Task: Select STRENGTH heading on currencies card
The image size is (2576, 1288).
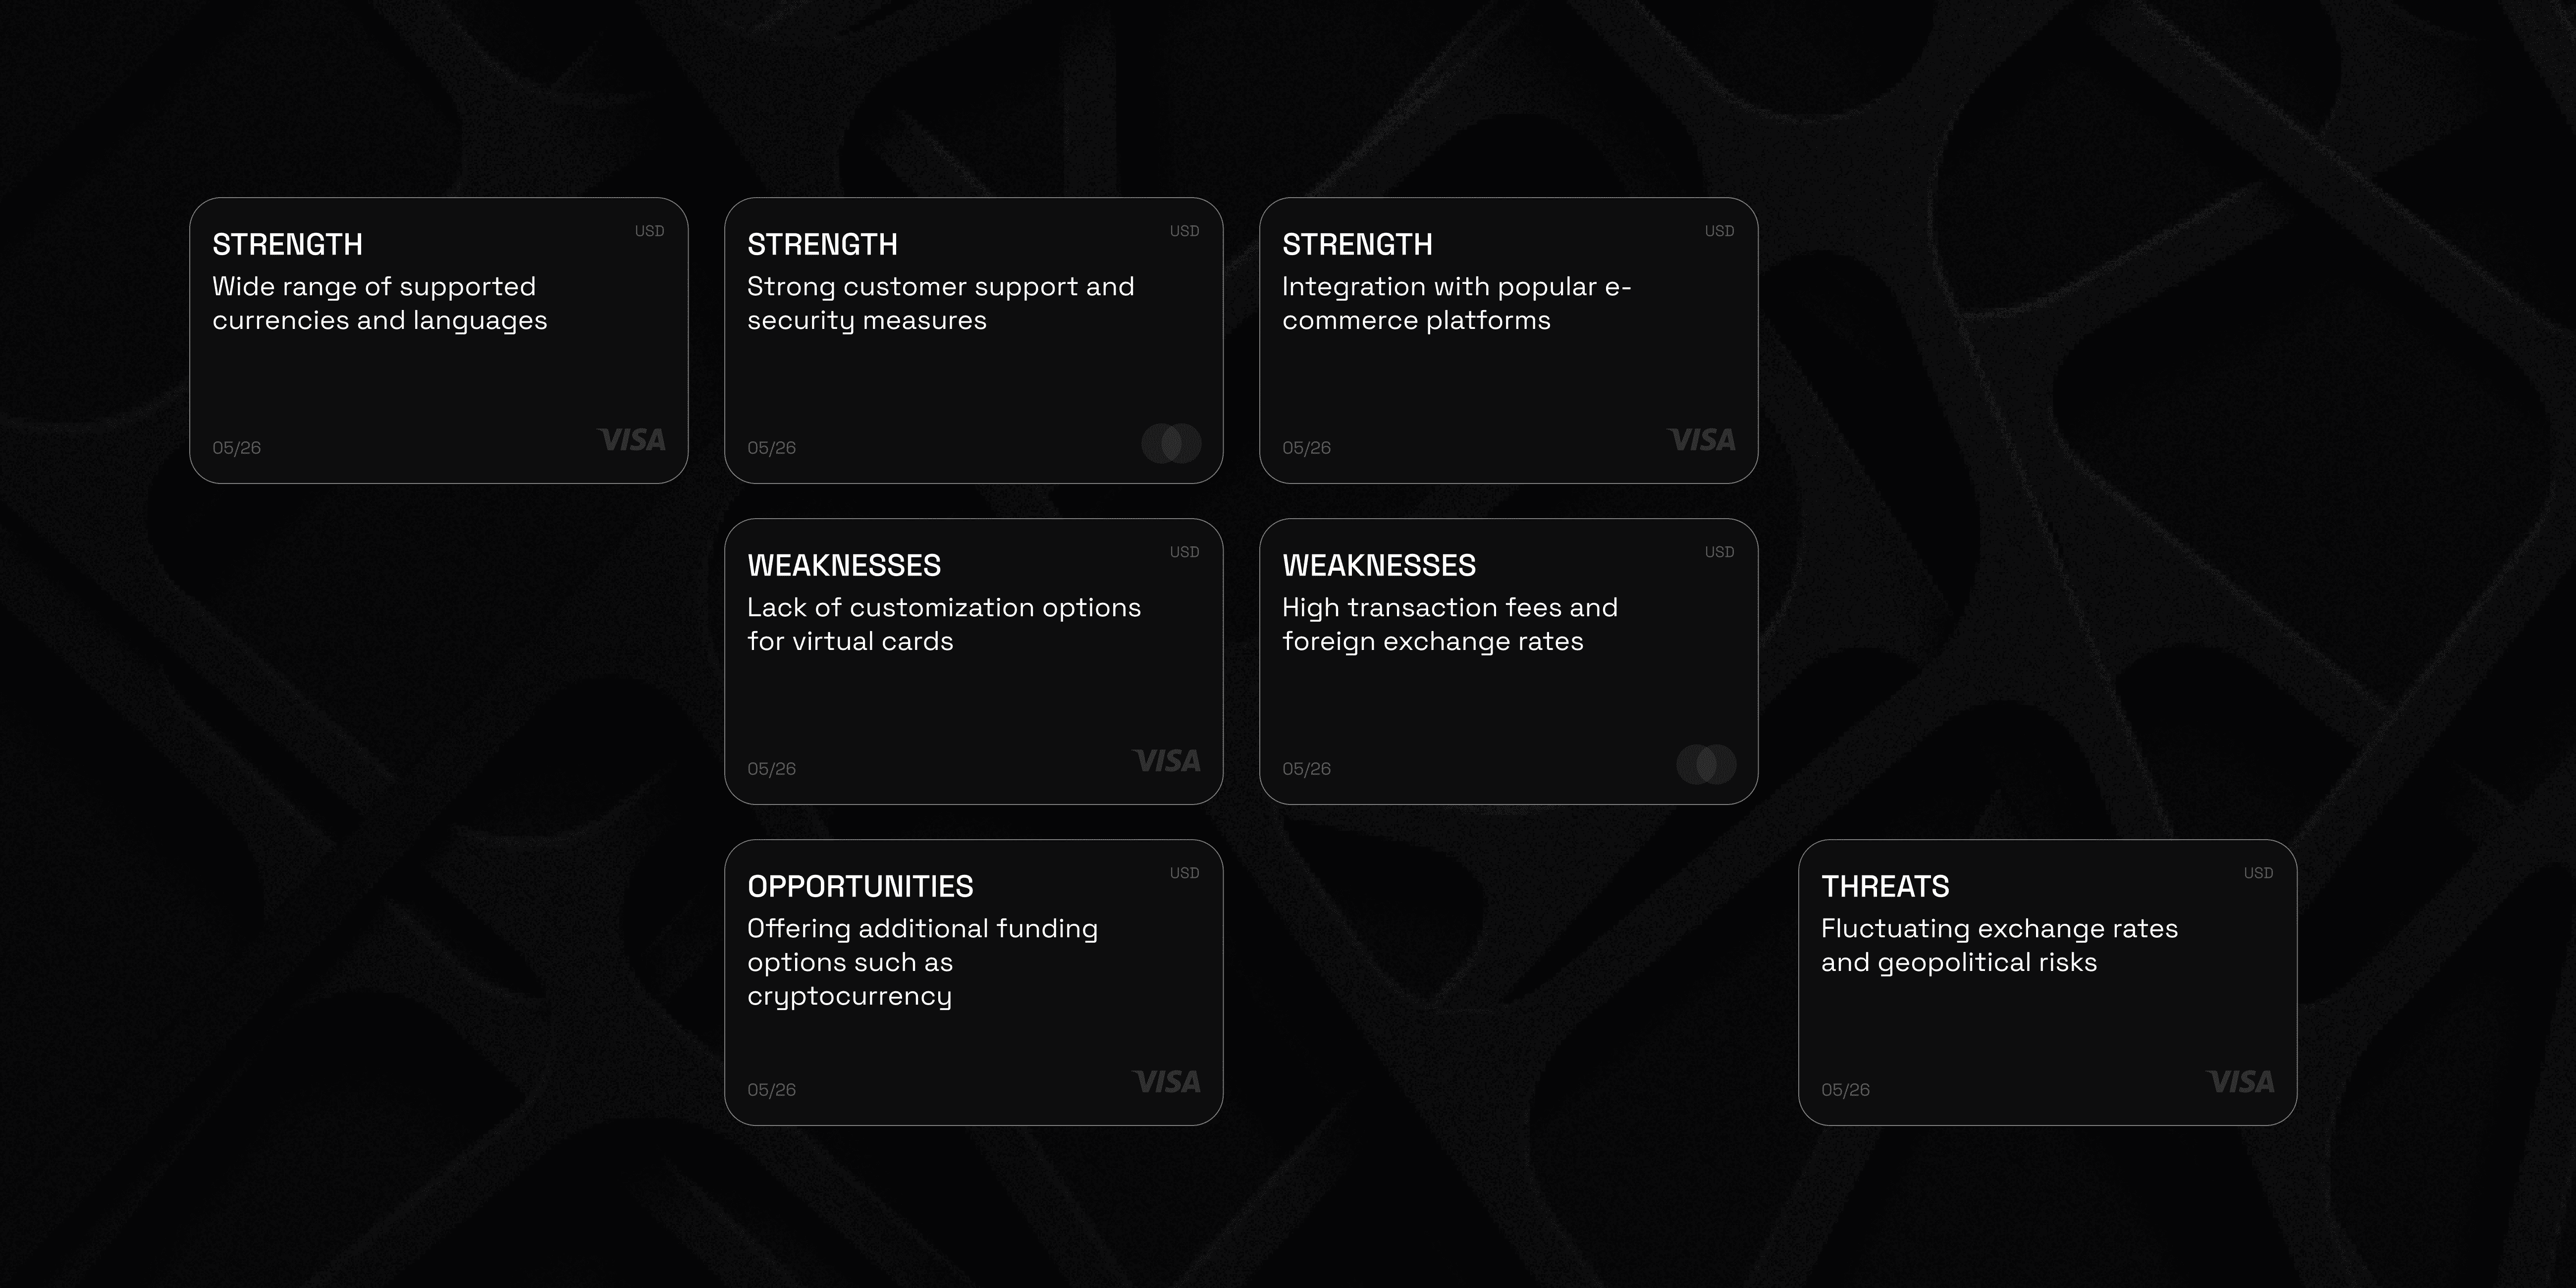Action: [x=288, y=244]
